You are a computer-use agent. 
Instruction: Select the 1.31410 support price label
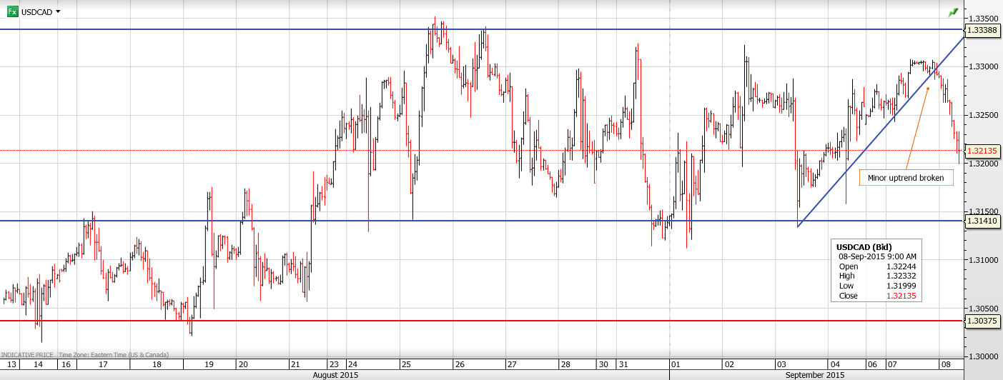point(983,221)
